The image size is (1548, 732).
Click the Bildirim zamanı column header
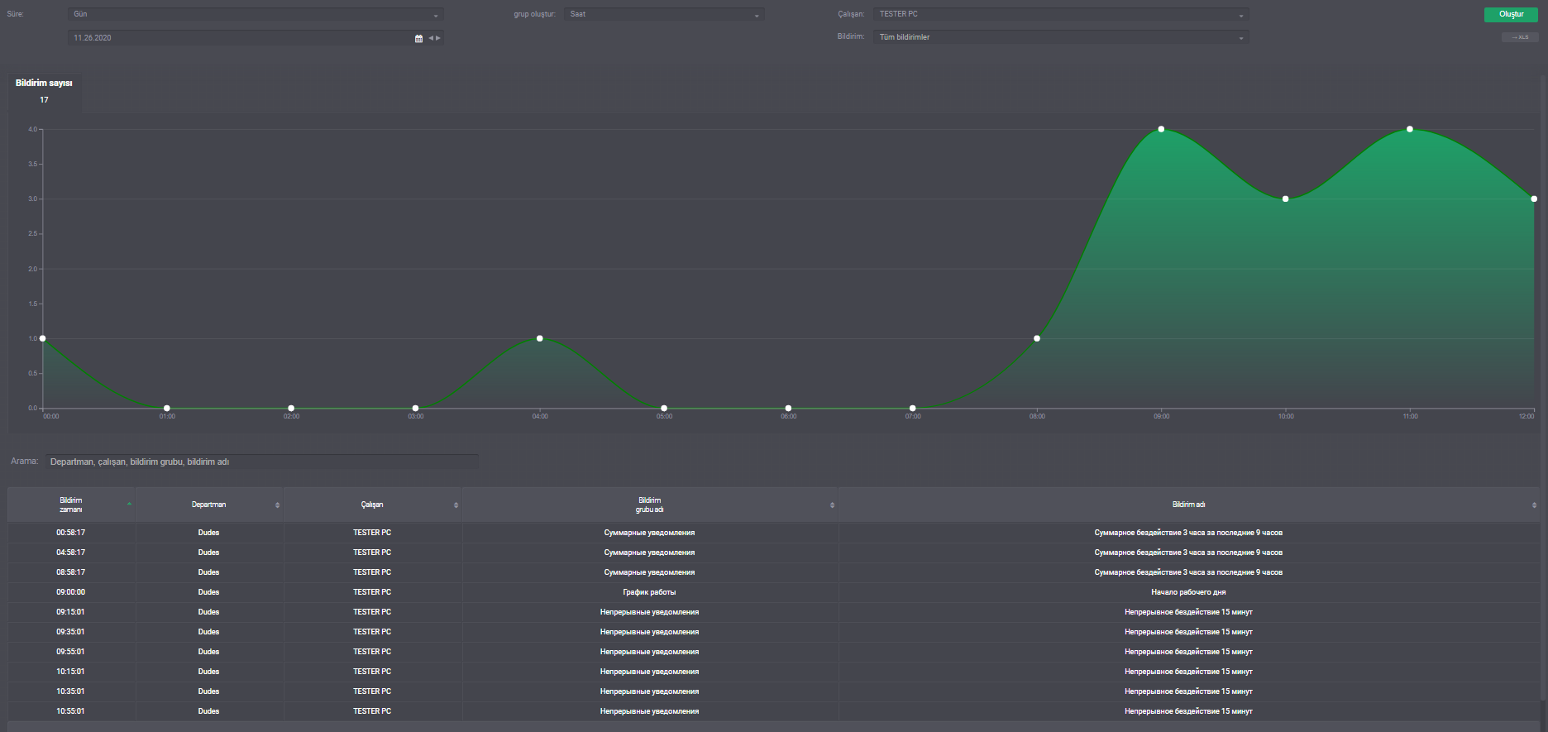tap(71, 505)
